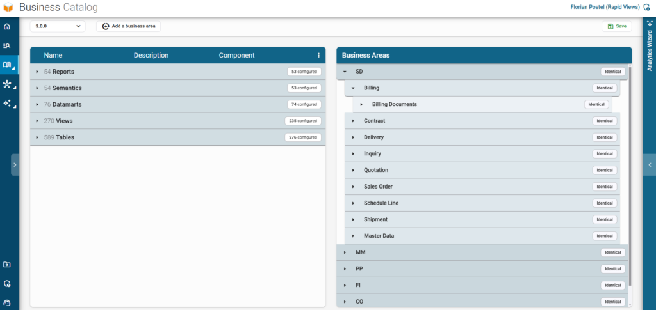Expand the Sales Order node

pos(353,187)
